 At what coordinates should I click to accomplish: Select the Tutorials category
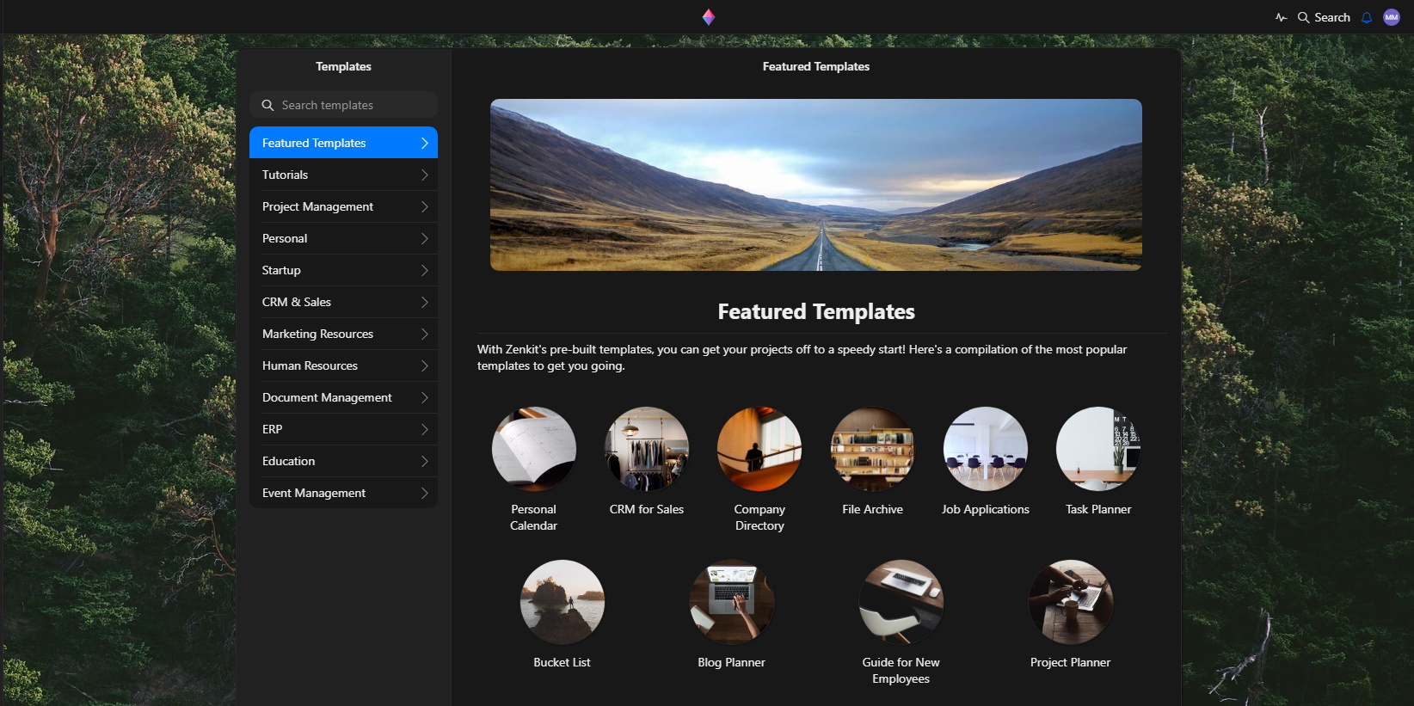(343, 175)
